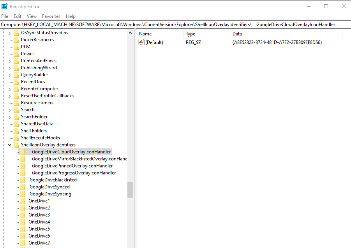Open the Help menu
The image size is (351, 248).
pos(71,16)
